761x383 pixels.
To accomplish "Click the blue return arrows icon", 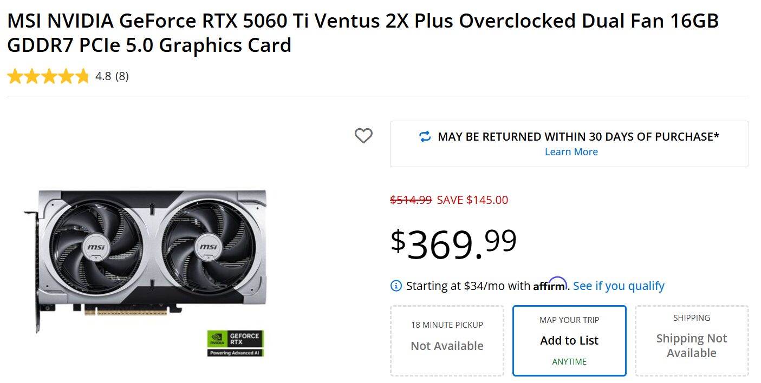I will coord(425,137).
